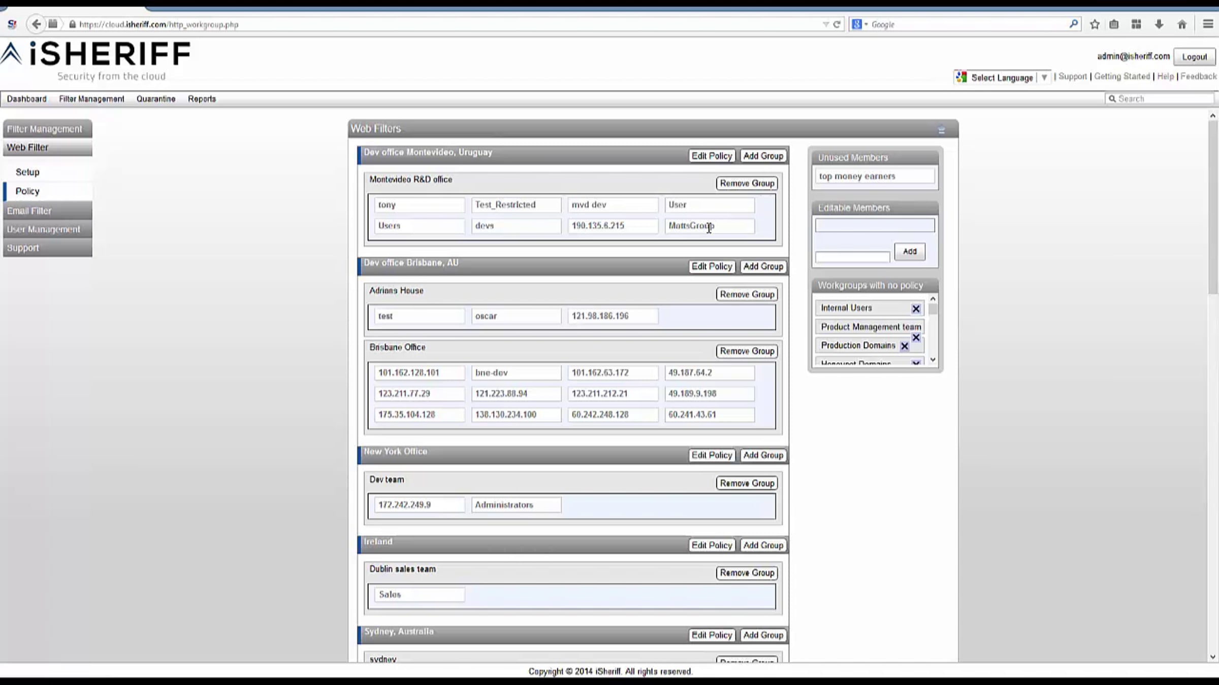
Task: Click the small input beside Add button
Action: click(x=852, y=257)
